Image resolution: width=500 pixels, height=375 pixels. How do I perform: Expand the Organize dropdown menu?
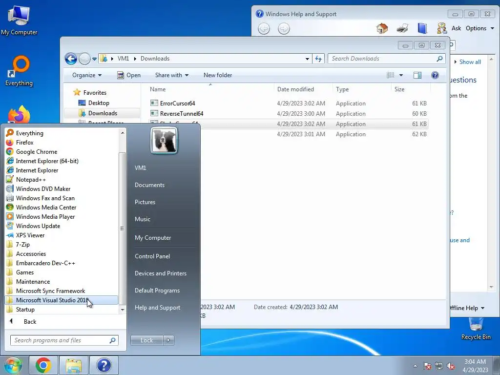[87, 75]
